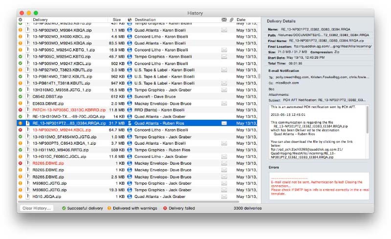391x239 pixels.
Task: Click destination RRD (Banta) - Karen Bicelli
Action: click(159, 110)
